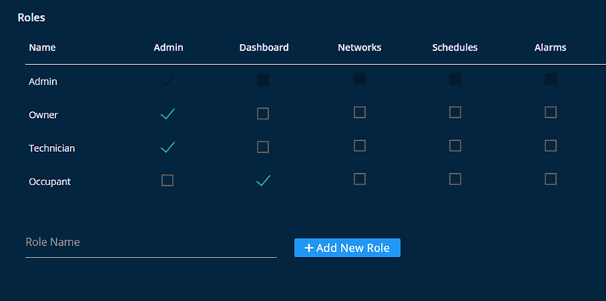Select the Technician role name
The image size is (606, 301).
click(x=52, y=148)
